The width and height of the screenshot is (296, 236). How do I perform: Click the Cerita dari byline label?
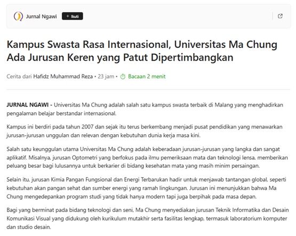(19, 77)
